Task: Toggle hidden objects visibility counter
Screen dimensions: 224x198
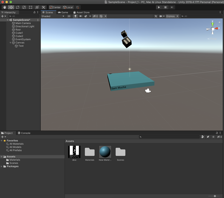Action: (x=95, y=16)
